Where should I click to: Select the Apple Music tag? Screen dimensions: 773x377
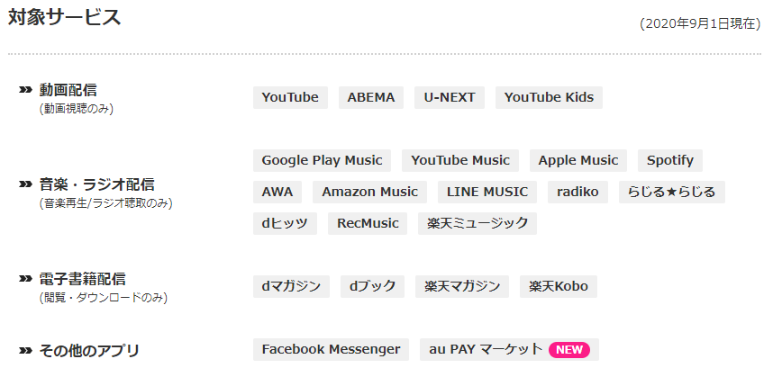click(578, 160)
